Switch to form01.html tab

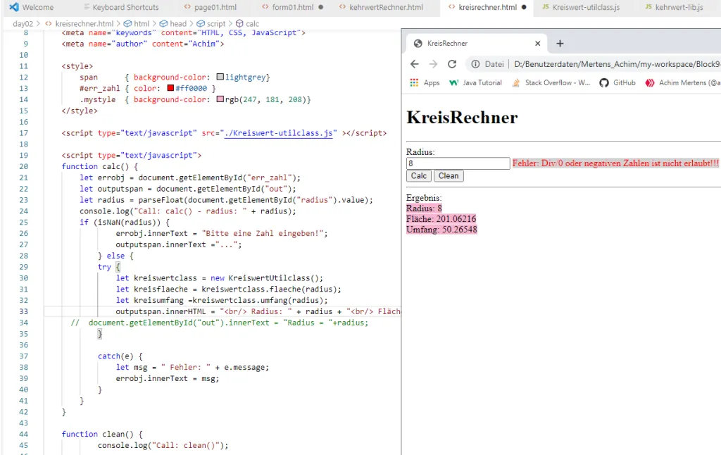pos(292,7)
